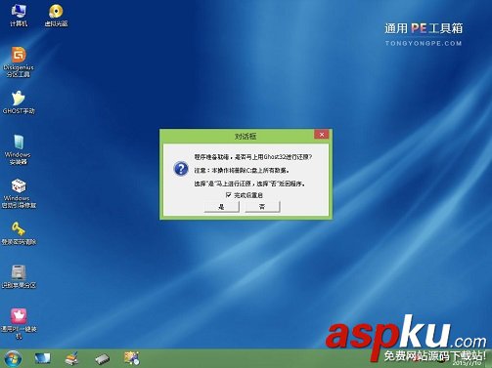Click the memory chip taskbar icon
492x368 pixels.
click(x=102, y=359)
